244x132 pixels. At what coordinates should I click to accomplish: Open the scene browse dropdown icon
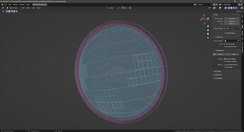(x=196, y=5)
